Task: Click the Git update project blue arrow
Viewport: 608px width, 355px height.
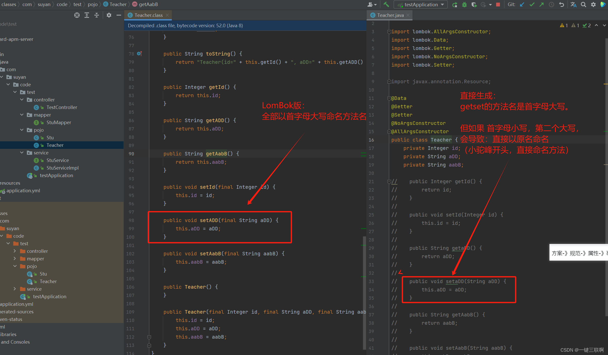Action: coord(522,5)
